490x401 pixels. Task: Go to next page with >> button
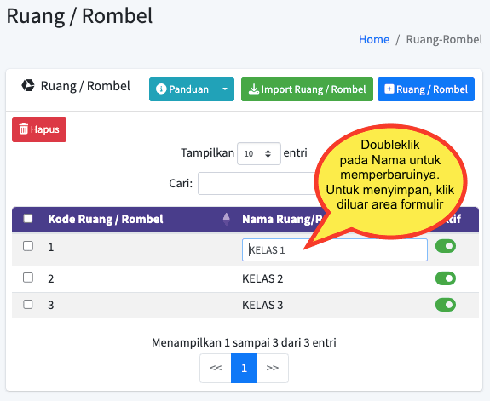[273, 368]
